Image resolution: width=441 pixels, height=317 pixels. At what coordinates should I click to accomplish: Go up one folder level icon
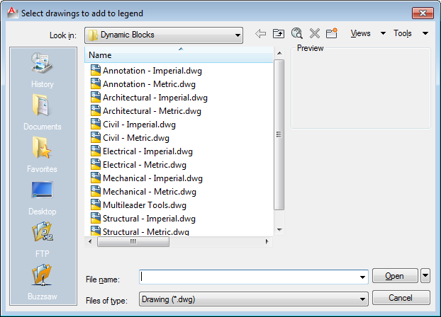pos(279,34)
